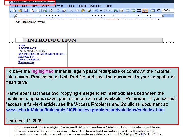Follow the TOP link
This screenshot has height=137, width=183.
pyautogui.click(x=22, y=46)
